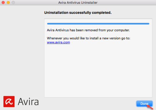The height and width of the screenshot is (110, 156).
Task: Click the blank gray sidebar above the Avira logo
Action: pyautogui.click(x=22, y=50)
